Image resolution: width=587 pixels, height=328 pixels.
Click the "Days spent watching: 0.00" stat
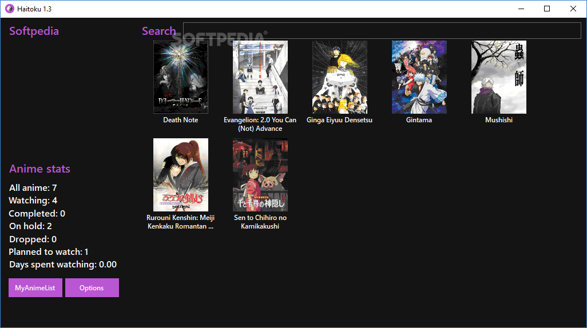tap(63, 265)
